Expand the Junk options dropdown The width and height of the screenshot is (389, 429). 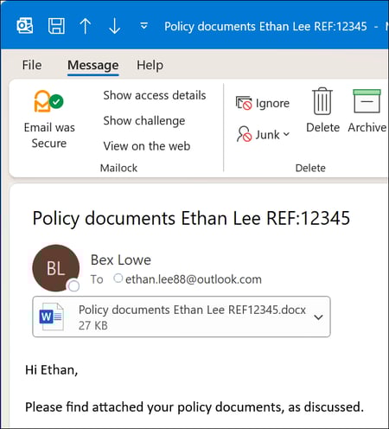click(286, 134)
